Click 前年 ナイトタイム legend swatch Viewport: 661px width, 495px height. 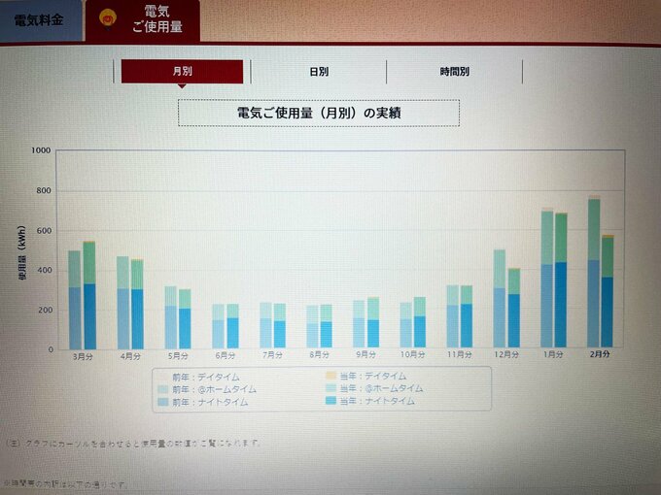point(161,400)
